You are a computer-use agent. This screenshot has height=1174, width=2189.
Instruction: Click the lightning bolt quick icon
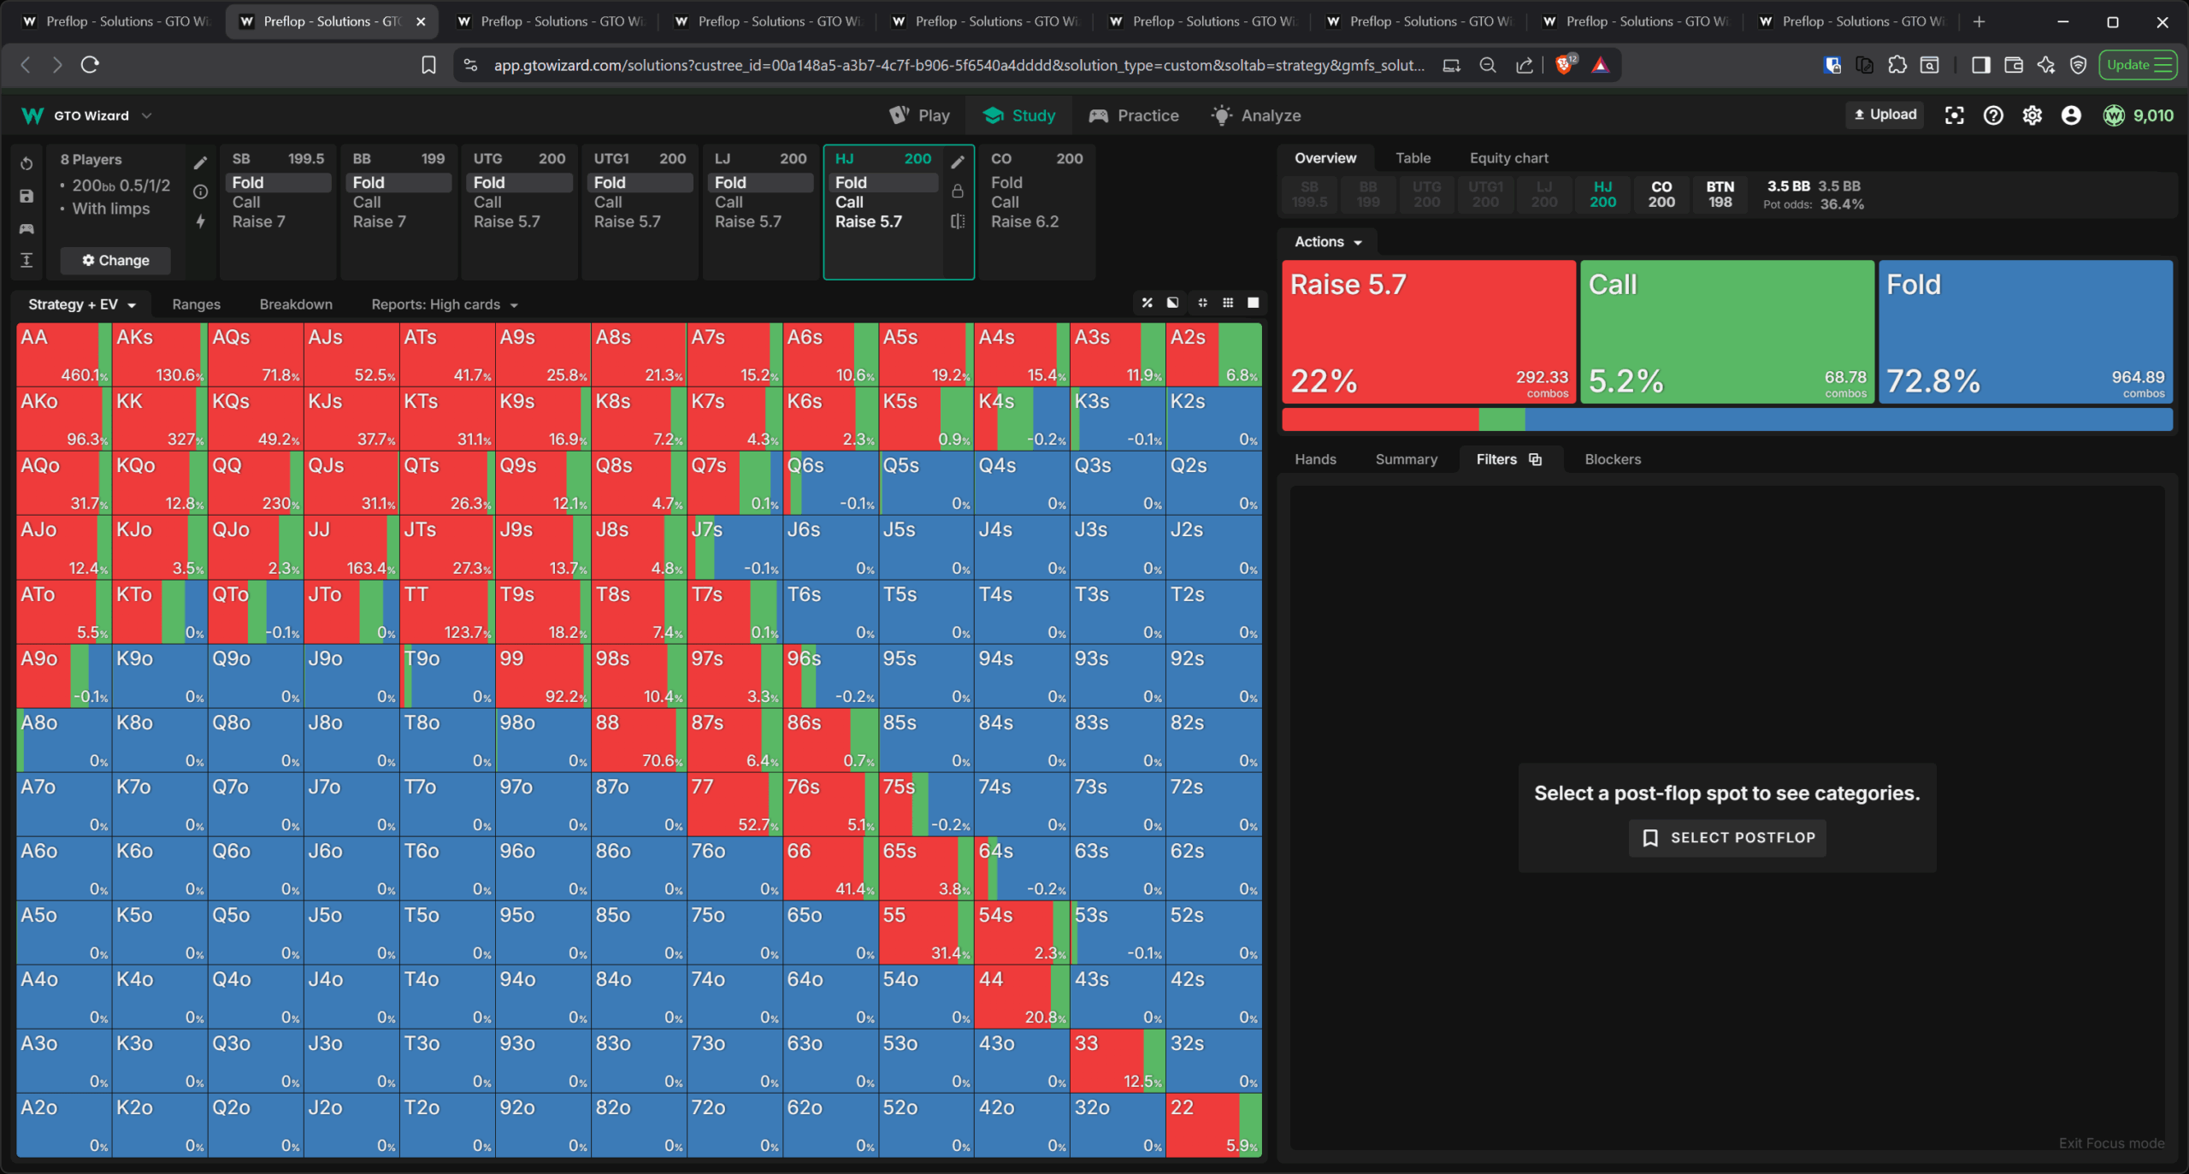click(x=200, y=221)
